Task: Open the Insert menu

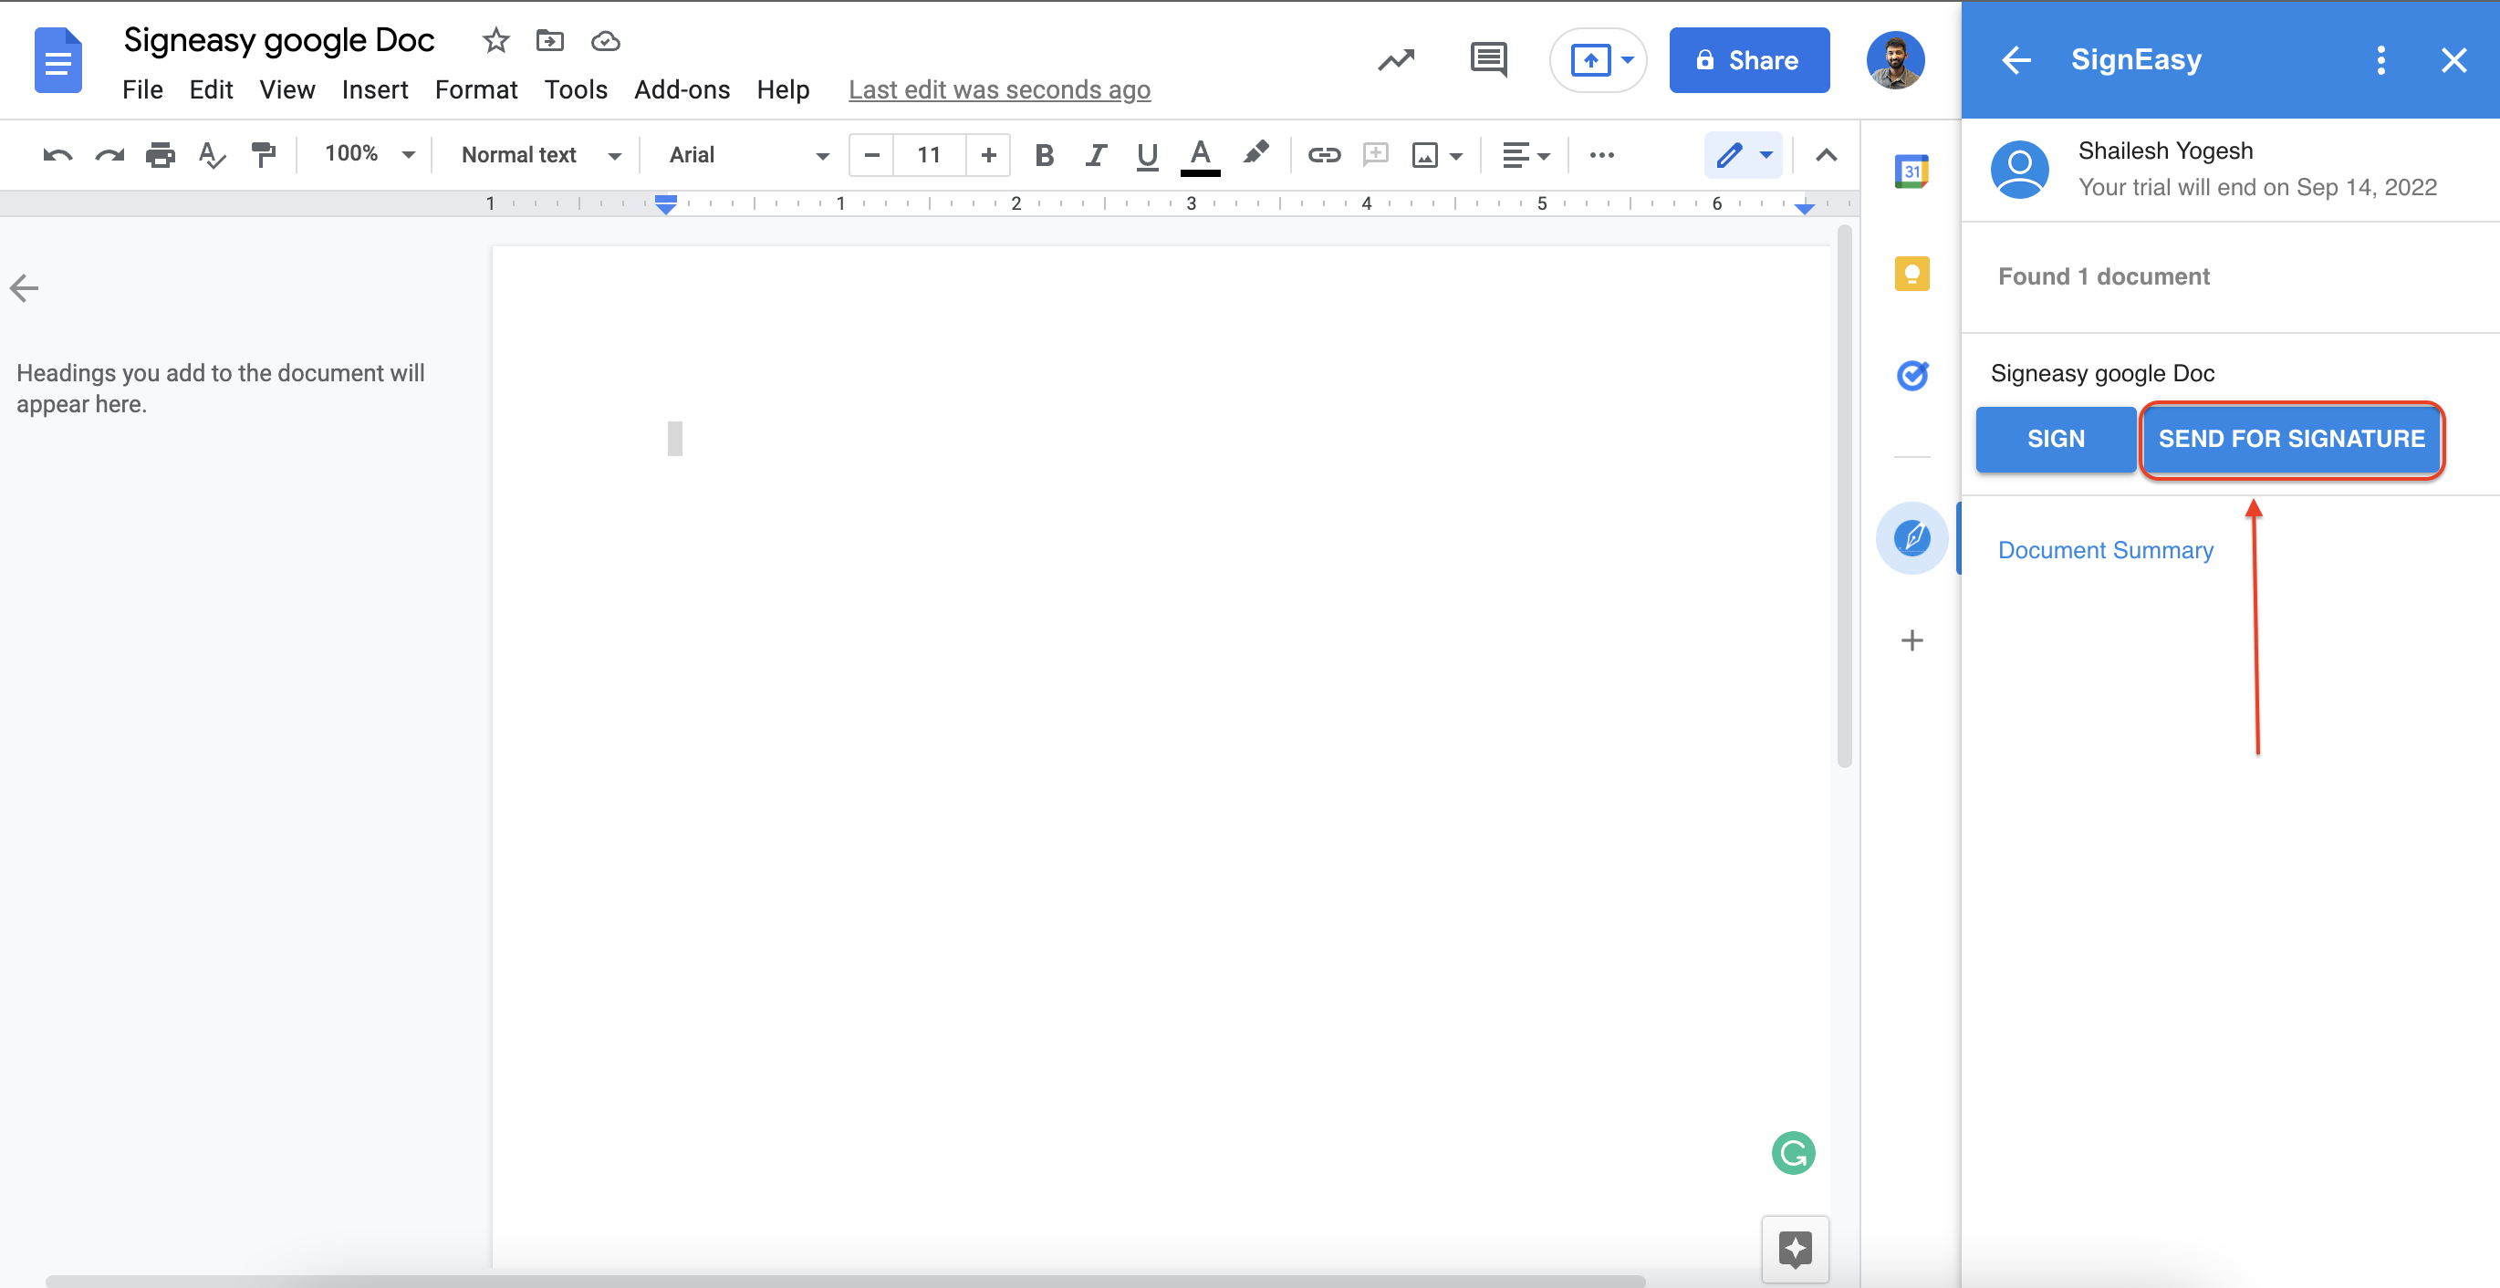Action: point(375,90)
